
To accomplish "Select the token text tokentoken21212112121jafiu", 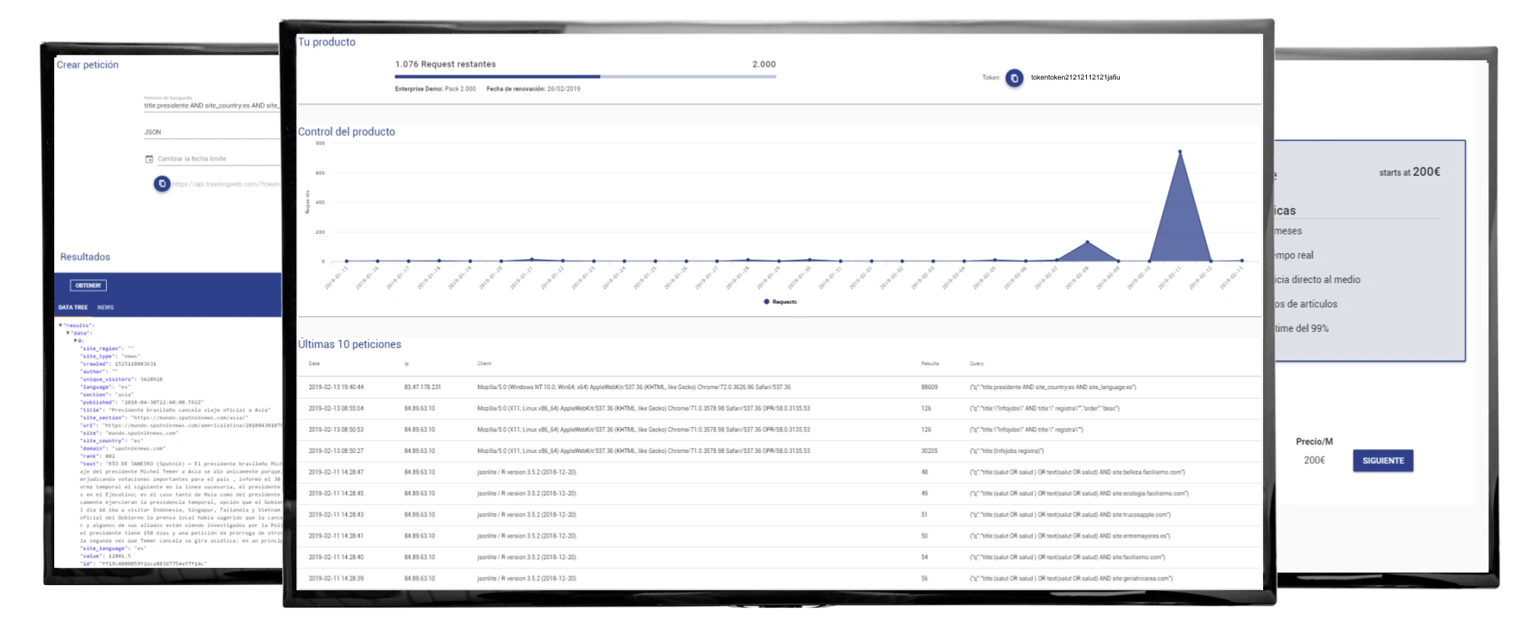I will click(1075, 77).
